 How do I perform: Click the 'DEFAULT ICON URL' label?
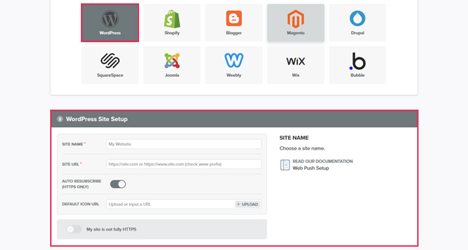click(80, 204)
